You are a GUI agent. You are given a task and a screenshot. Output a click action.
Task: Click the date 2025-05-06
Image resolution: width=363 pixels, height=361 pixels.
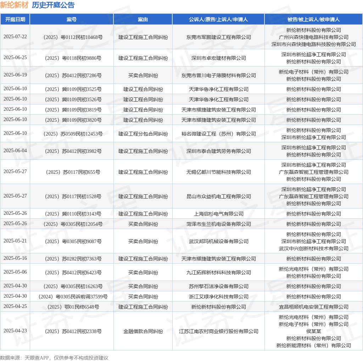point(15,272)
